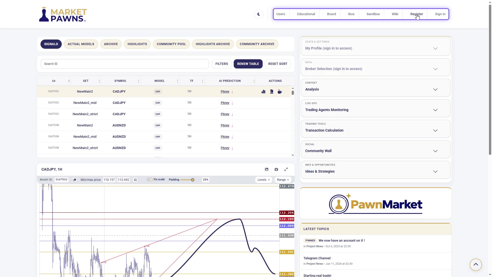Click the Search ID input field
Image resolution: width=492 pixels, height=277 pixels.
click(x=125, y=64)
